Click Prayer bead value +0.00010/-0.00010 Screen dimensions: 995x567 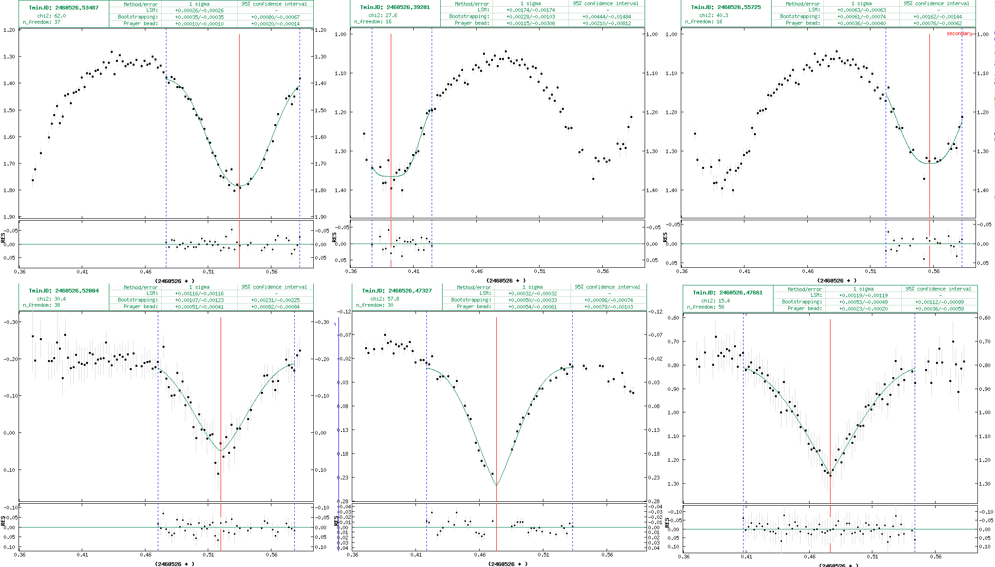coord(199,23)
